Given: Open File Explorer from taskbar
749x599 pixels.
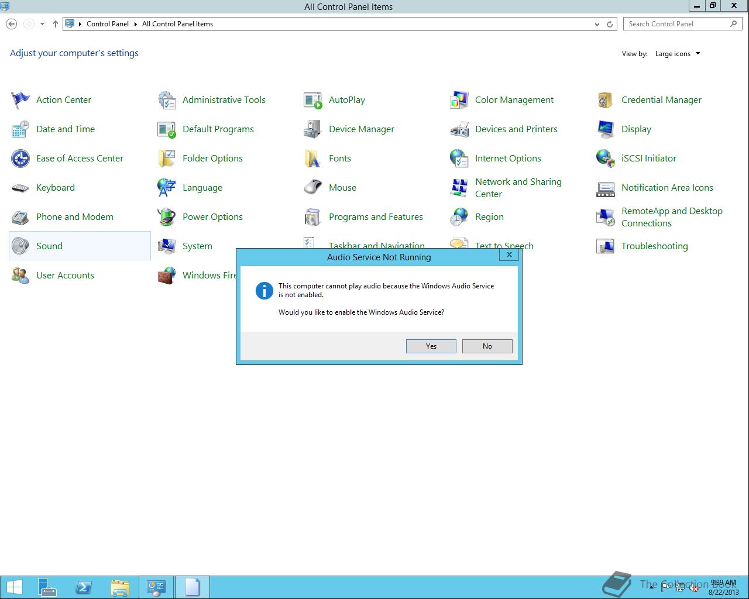Looking at the screenshot, I should (120, 587).
